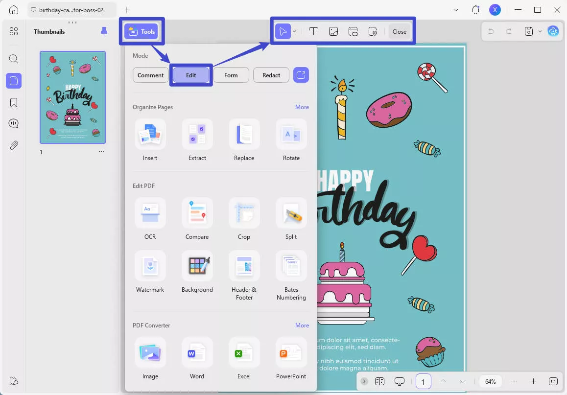567x395 pixels.
Task: Convert PDF to Word
Action: [x=197, y=353]
